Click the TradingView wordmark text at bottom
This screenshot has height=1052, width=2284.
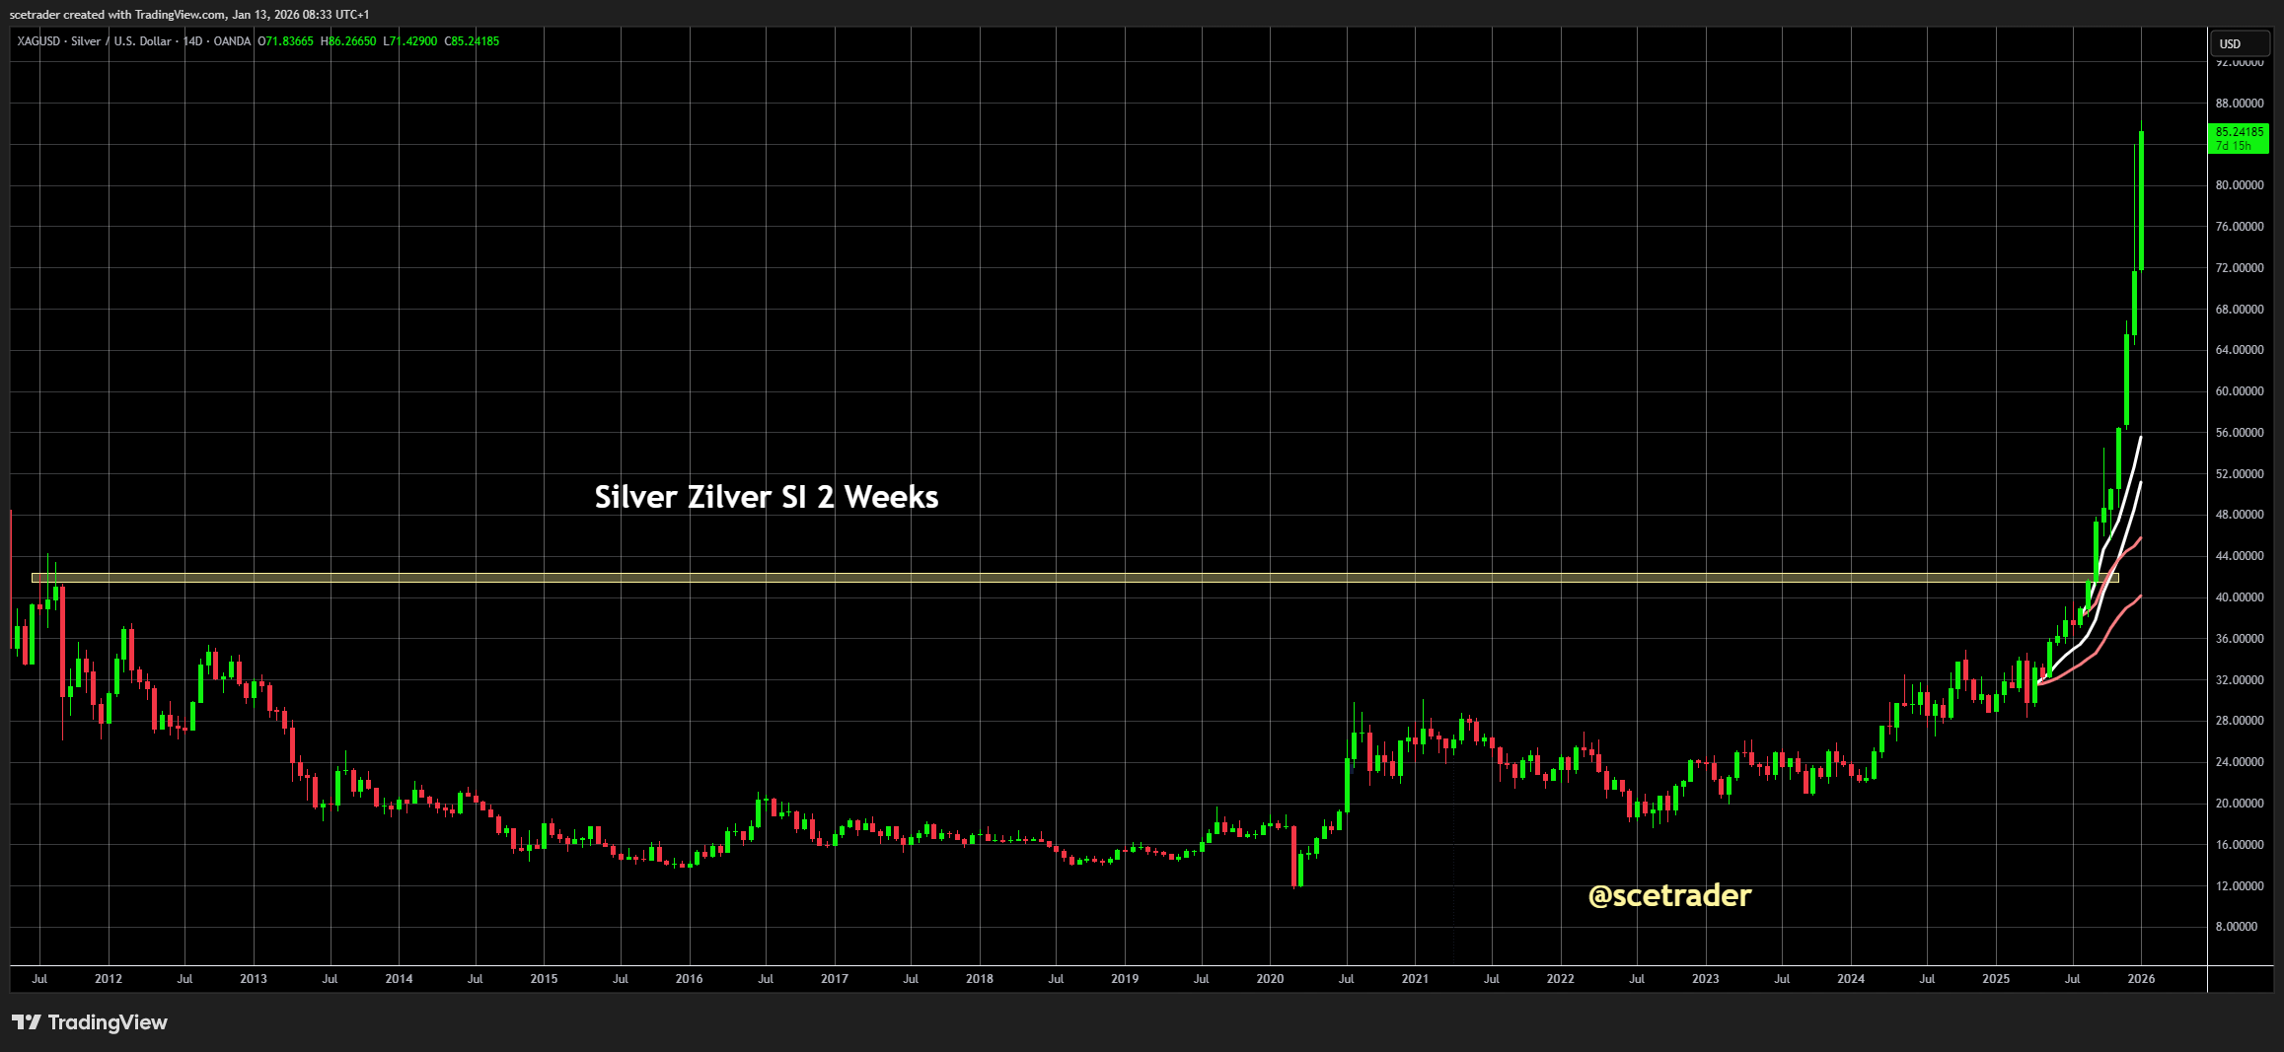108,1022
